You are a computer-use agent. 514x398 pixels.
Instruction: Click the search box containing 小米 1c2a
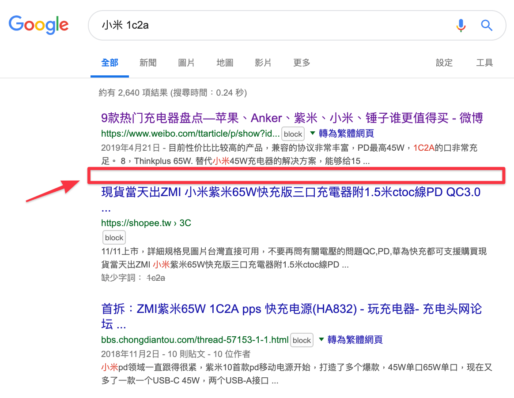click(x=297, y=25)
